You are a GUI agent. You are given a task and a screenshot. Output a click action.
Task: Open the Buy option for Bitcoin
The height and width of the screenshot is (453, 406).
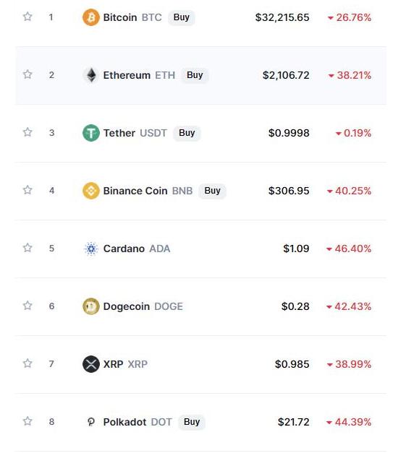(182, 17)
